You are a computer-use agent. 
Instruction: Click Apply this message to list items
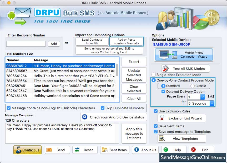tap(134, 133)
